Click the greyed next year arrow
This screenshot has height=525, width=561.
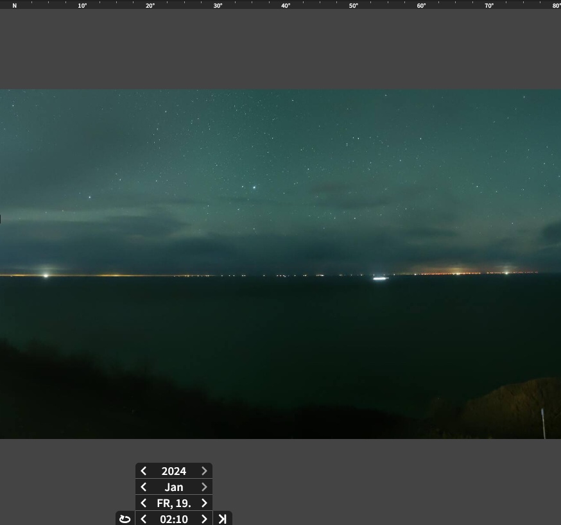pos(204,471)
